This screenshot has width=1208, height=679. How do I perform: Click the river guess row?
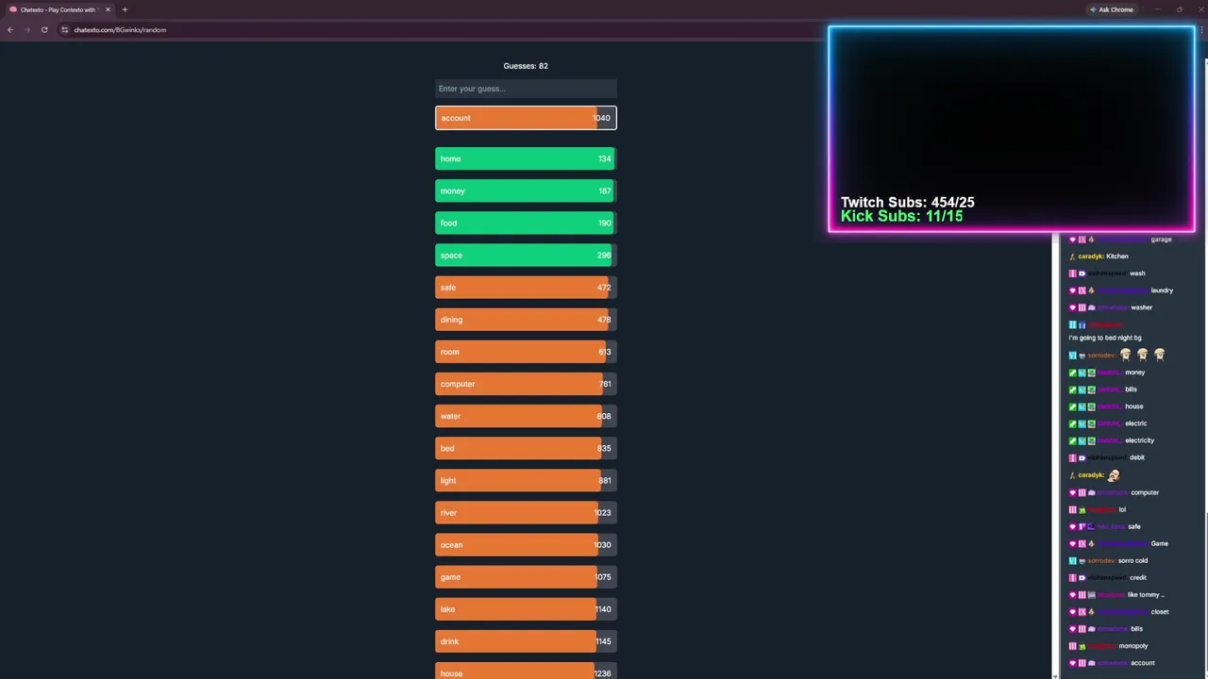click(x=526, y=512)
